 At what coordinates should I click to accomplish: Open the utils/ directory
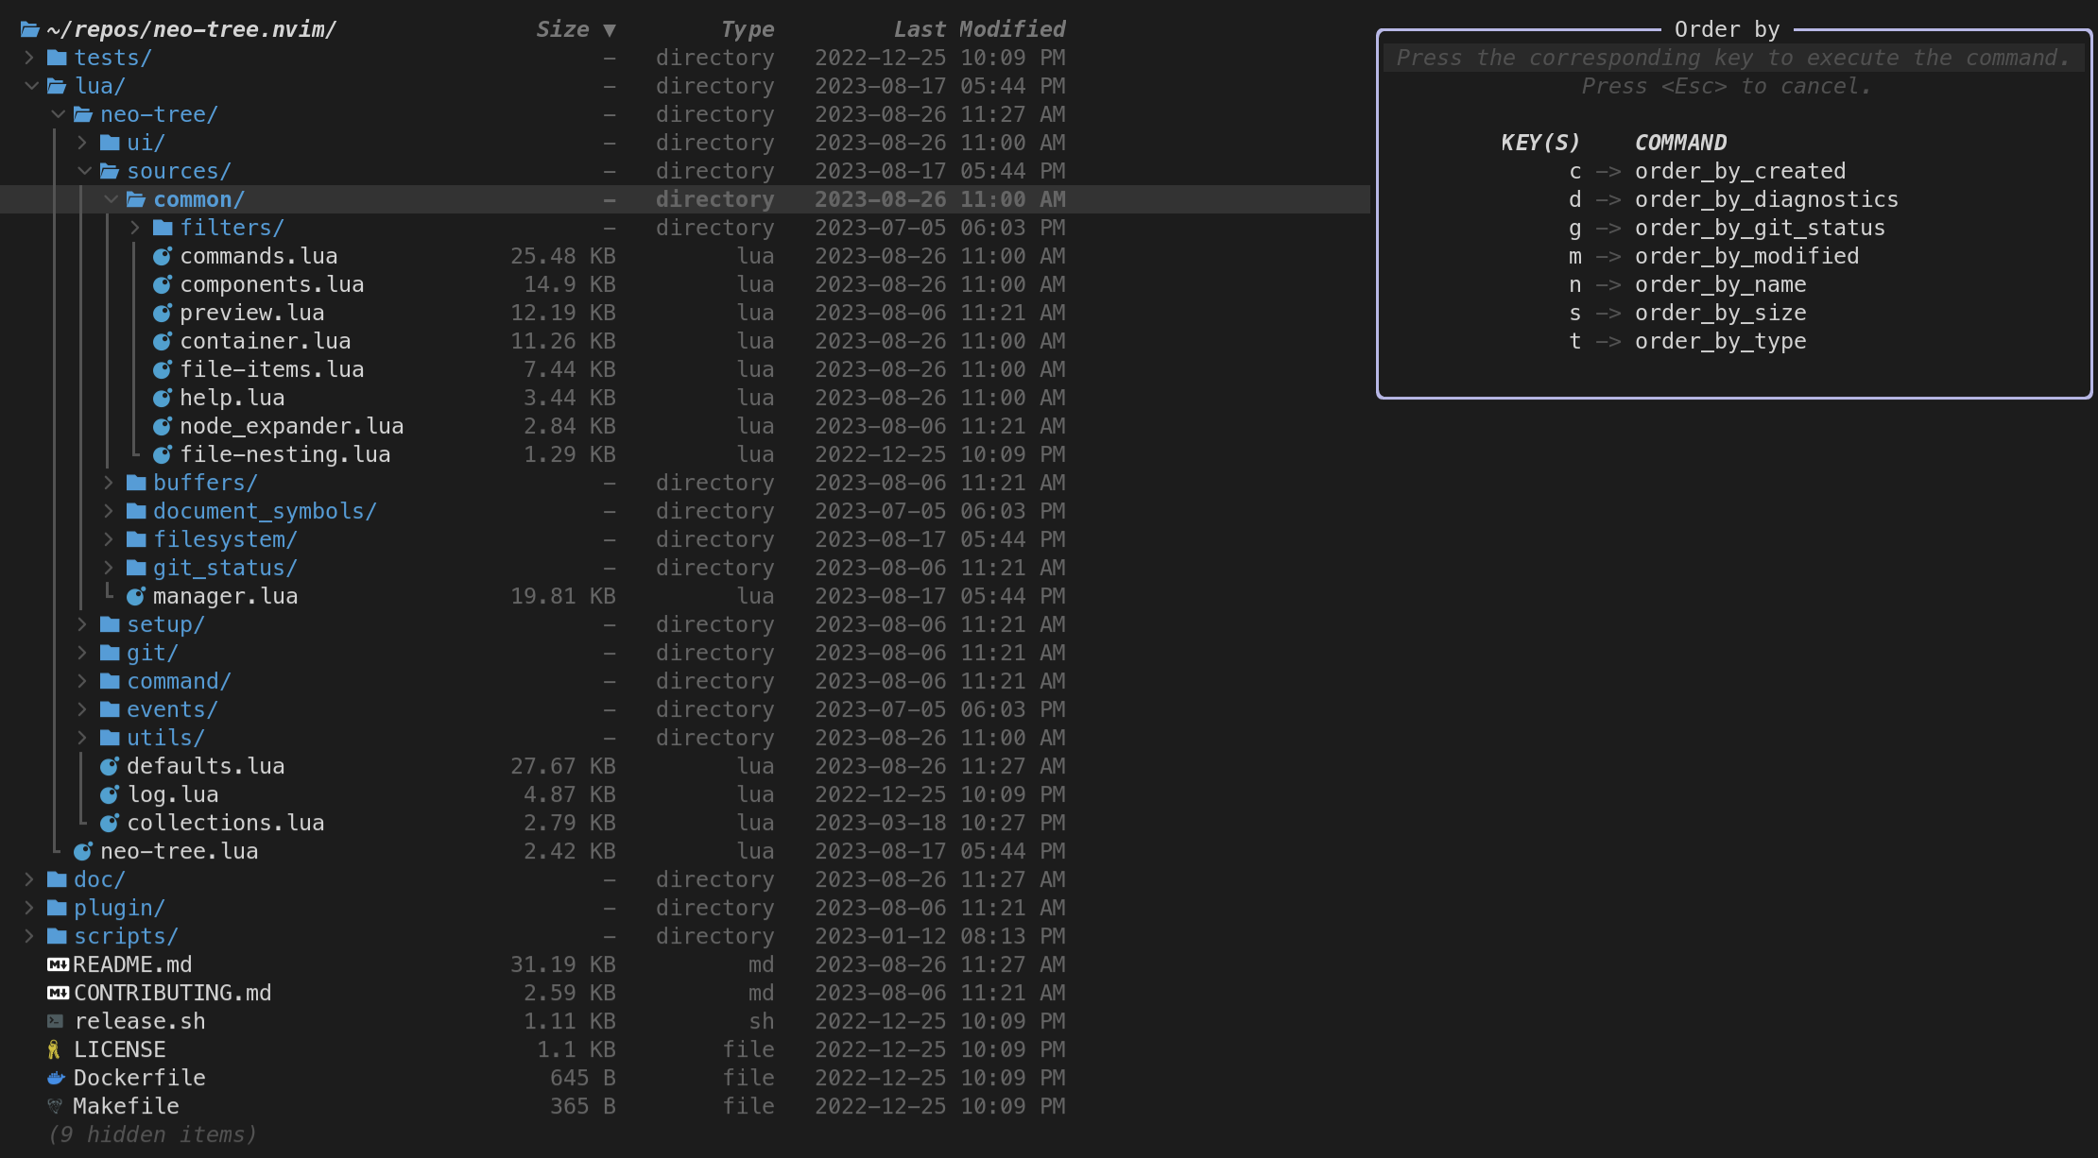[x=165, y=738]
